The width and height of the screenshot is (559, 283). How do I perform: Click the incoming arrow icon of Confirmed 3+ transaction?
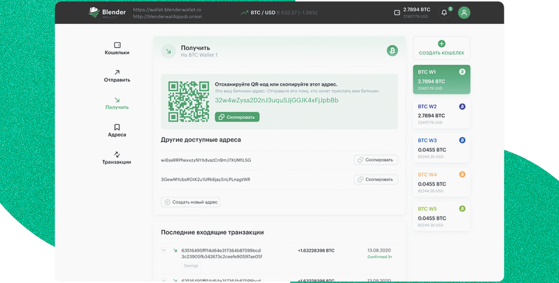pos(175,250)
